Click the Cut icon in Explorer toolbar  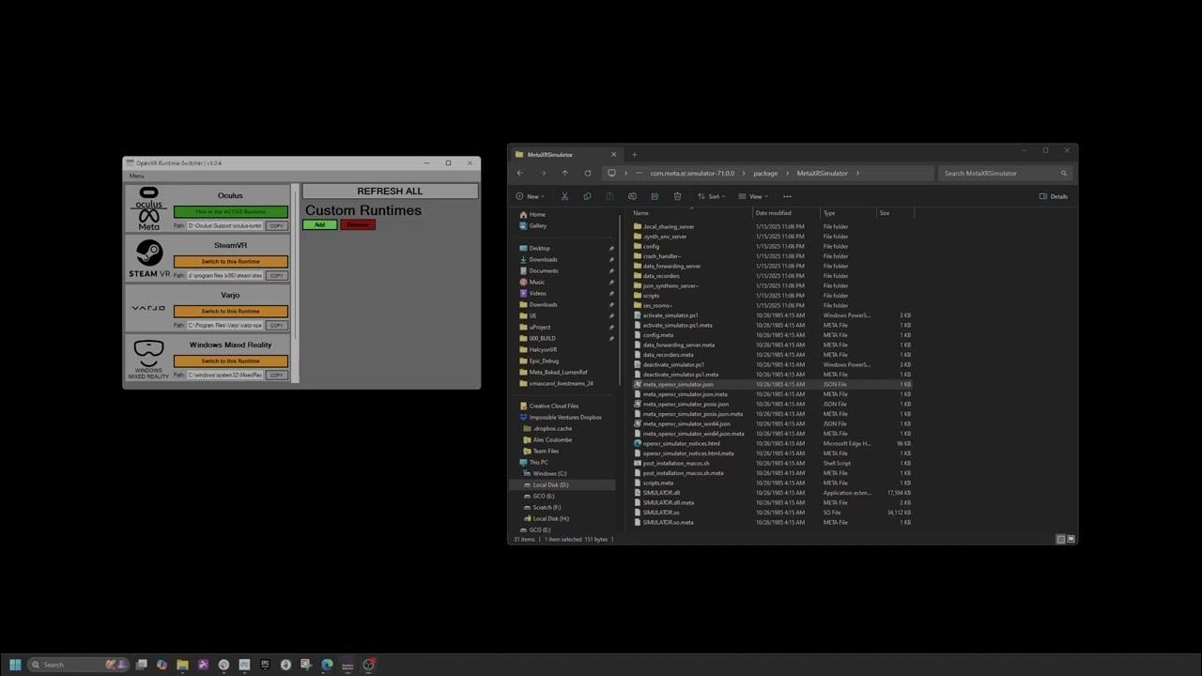point(564,196)
